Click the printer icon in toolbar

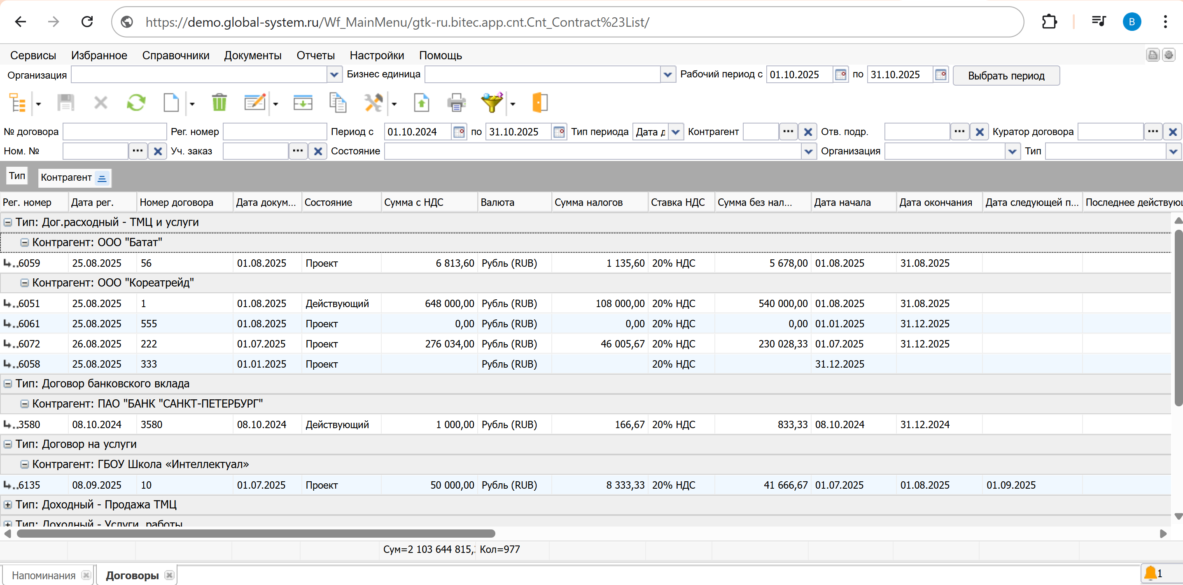(x=456, y=103)
